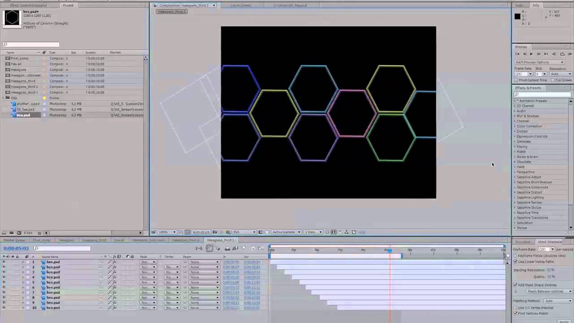Screen dimensions: 574x323
Task: Click the Project panel search field
Action: [x=31, y=44]
